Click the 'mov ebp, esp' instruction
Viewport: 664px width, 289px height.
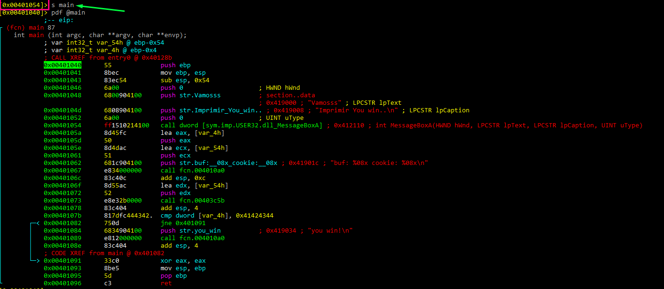coord(183,72)
